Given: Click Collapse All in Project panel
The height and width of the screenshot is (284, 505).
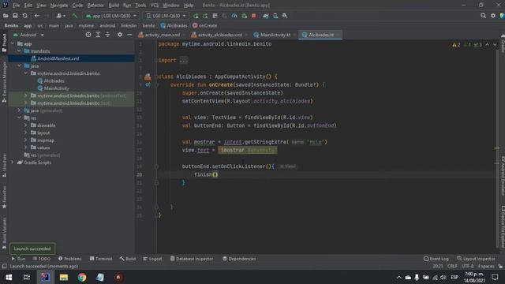Looking at the screenshot, I should click(x=107, y=35).
